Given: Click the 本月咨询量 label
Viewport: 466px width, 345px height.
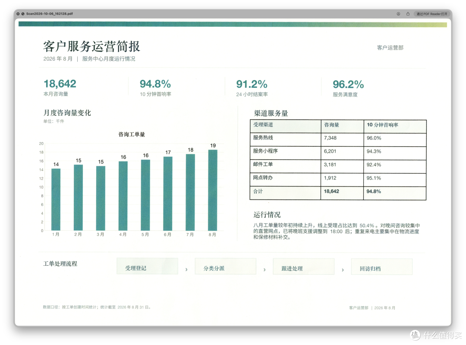Looking at the screenshot, I should coord(56,94).
